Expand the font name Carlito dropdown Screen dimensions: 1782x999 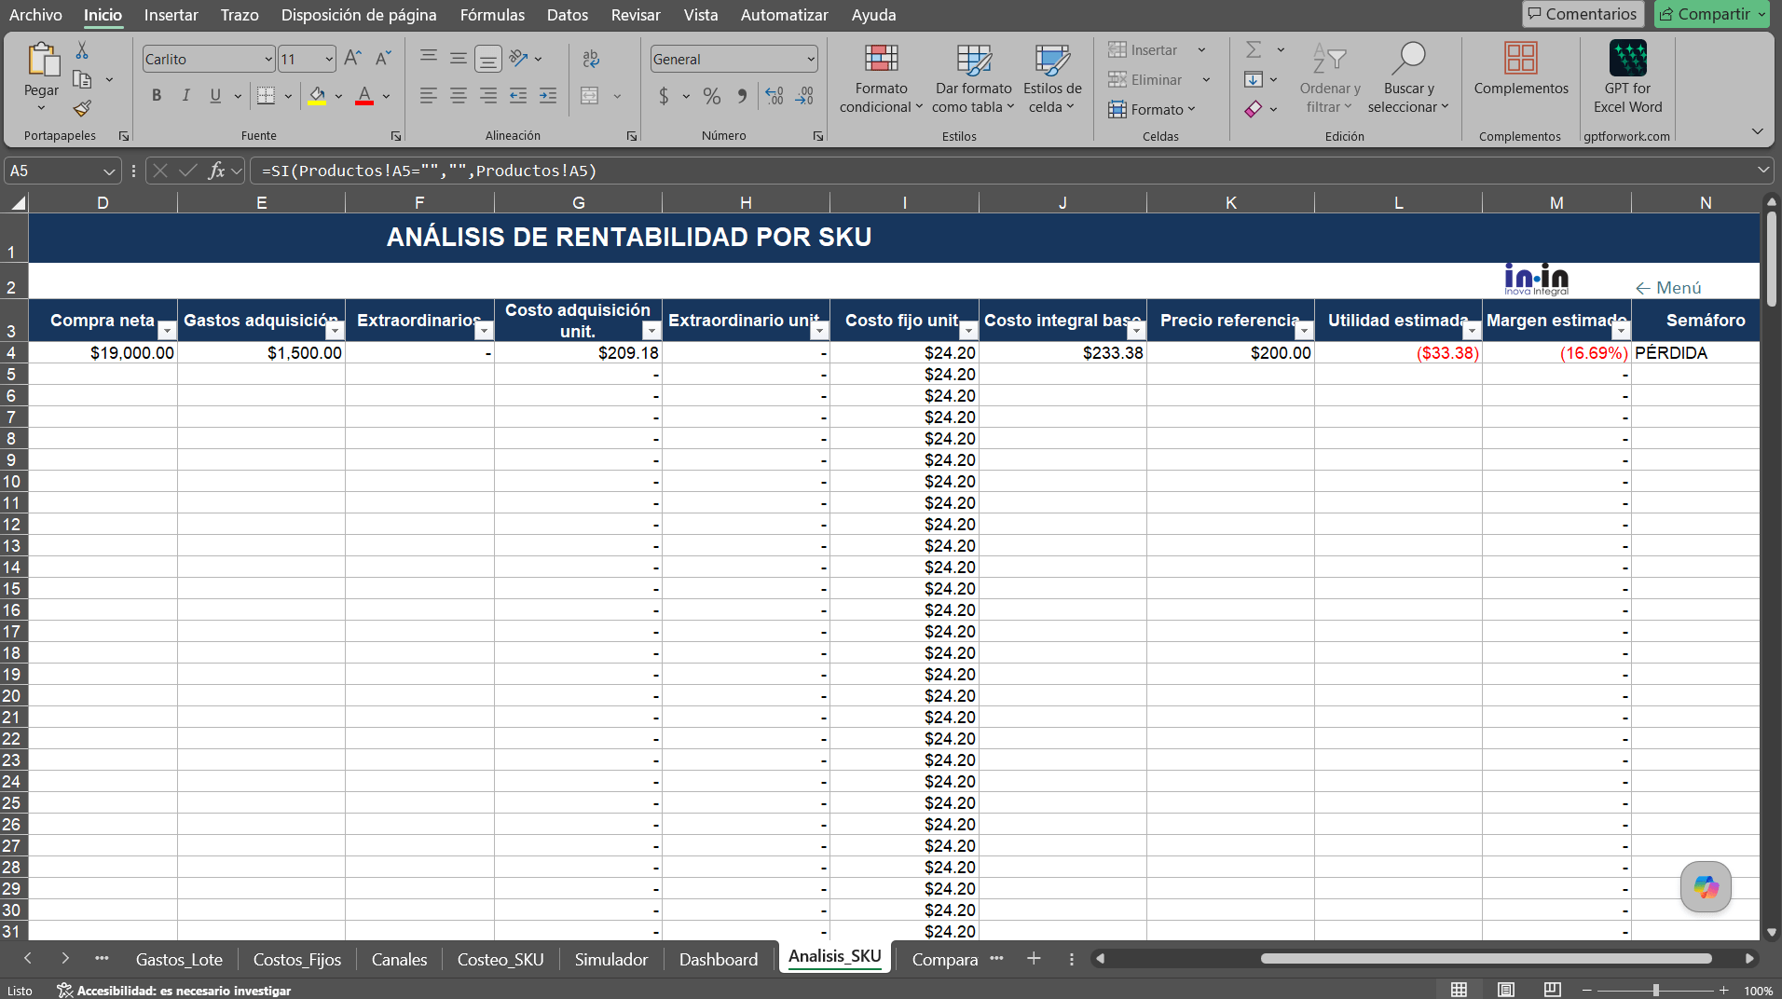click(268, 59)
